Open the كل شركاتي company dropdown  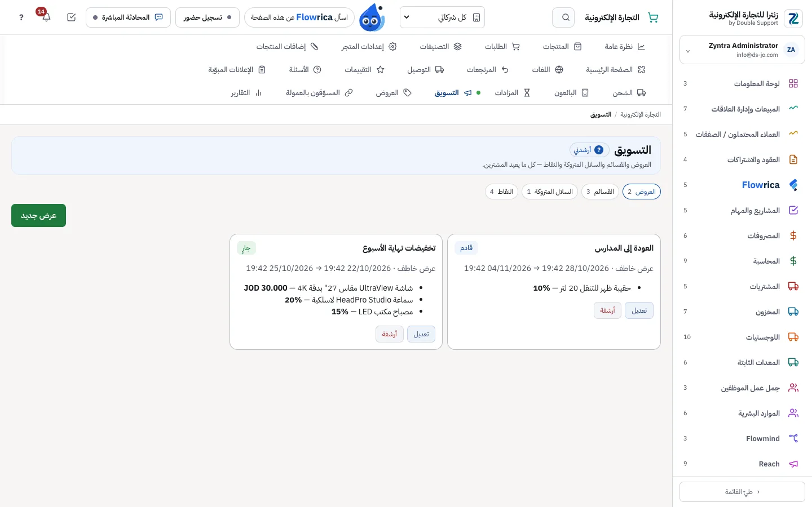[x=442, y=17]
